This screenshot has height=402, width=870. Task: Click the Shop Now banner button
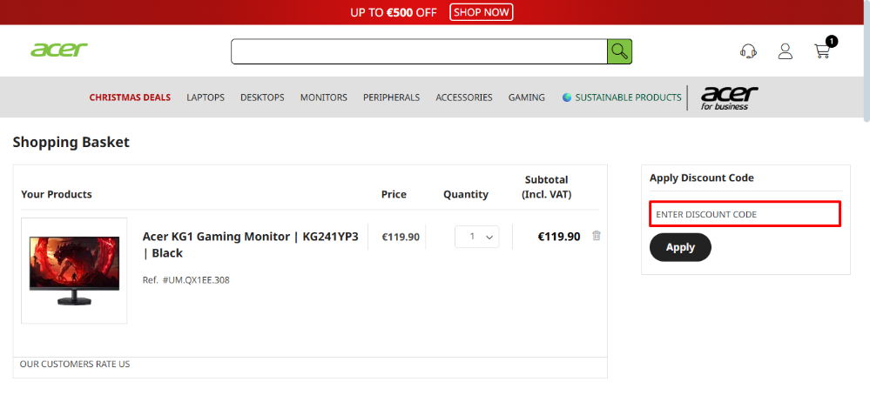481,12
